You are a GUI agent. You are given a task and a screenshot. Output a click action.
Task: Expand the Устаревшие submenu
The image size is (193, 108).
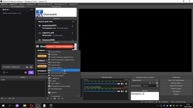coord(64,96)
